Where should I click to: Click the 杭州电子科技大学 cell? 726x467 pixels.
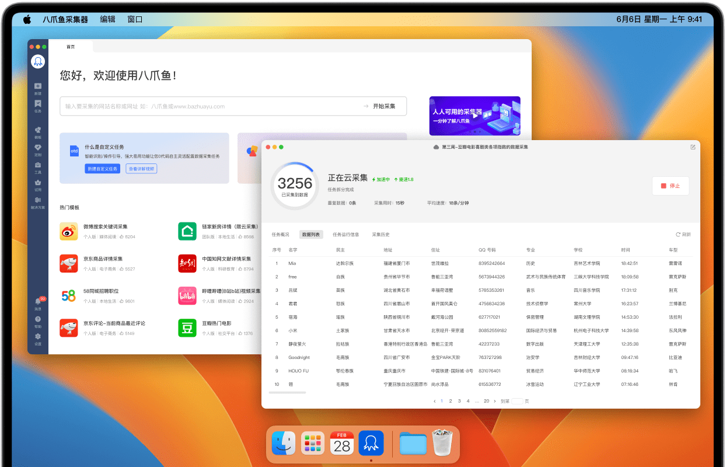click(x=591, y=330)
